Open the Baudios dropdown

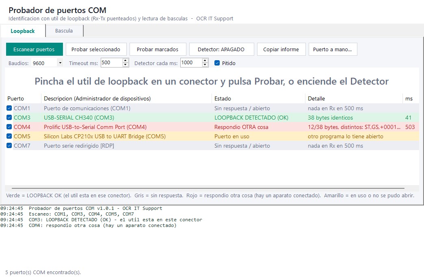coord(60,63)
